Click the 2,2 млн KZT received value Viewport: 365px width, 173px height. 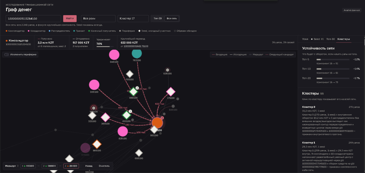(x=46, y=42)
